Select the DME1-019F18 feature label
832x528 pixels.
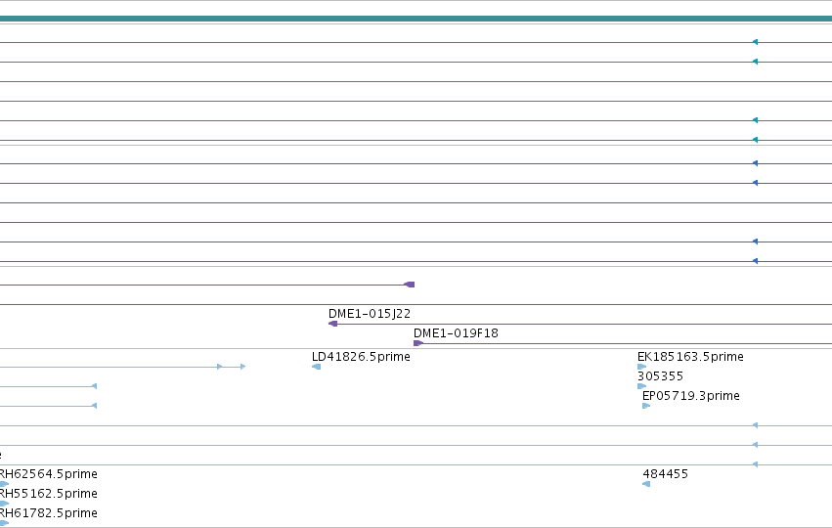pos(456,333)
